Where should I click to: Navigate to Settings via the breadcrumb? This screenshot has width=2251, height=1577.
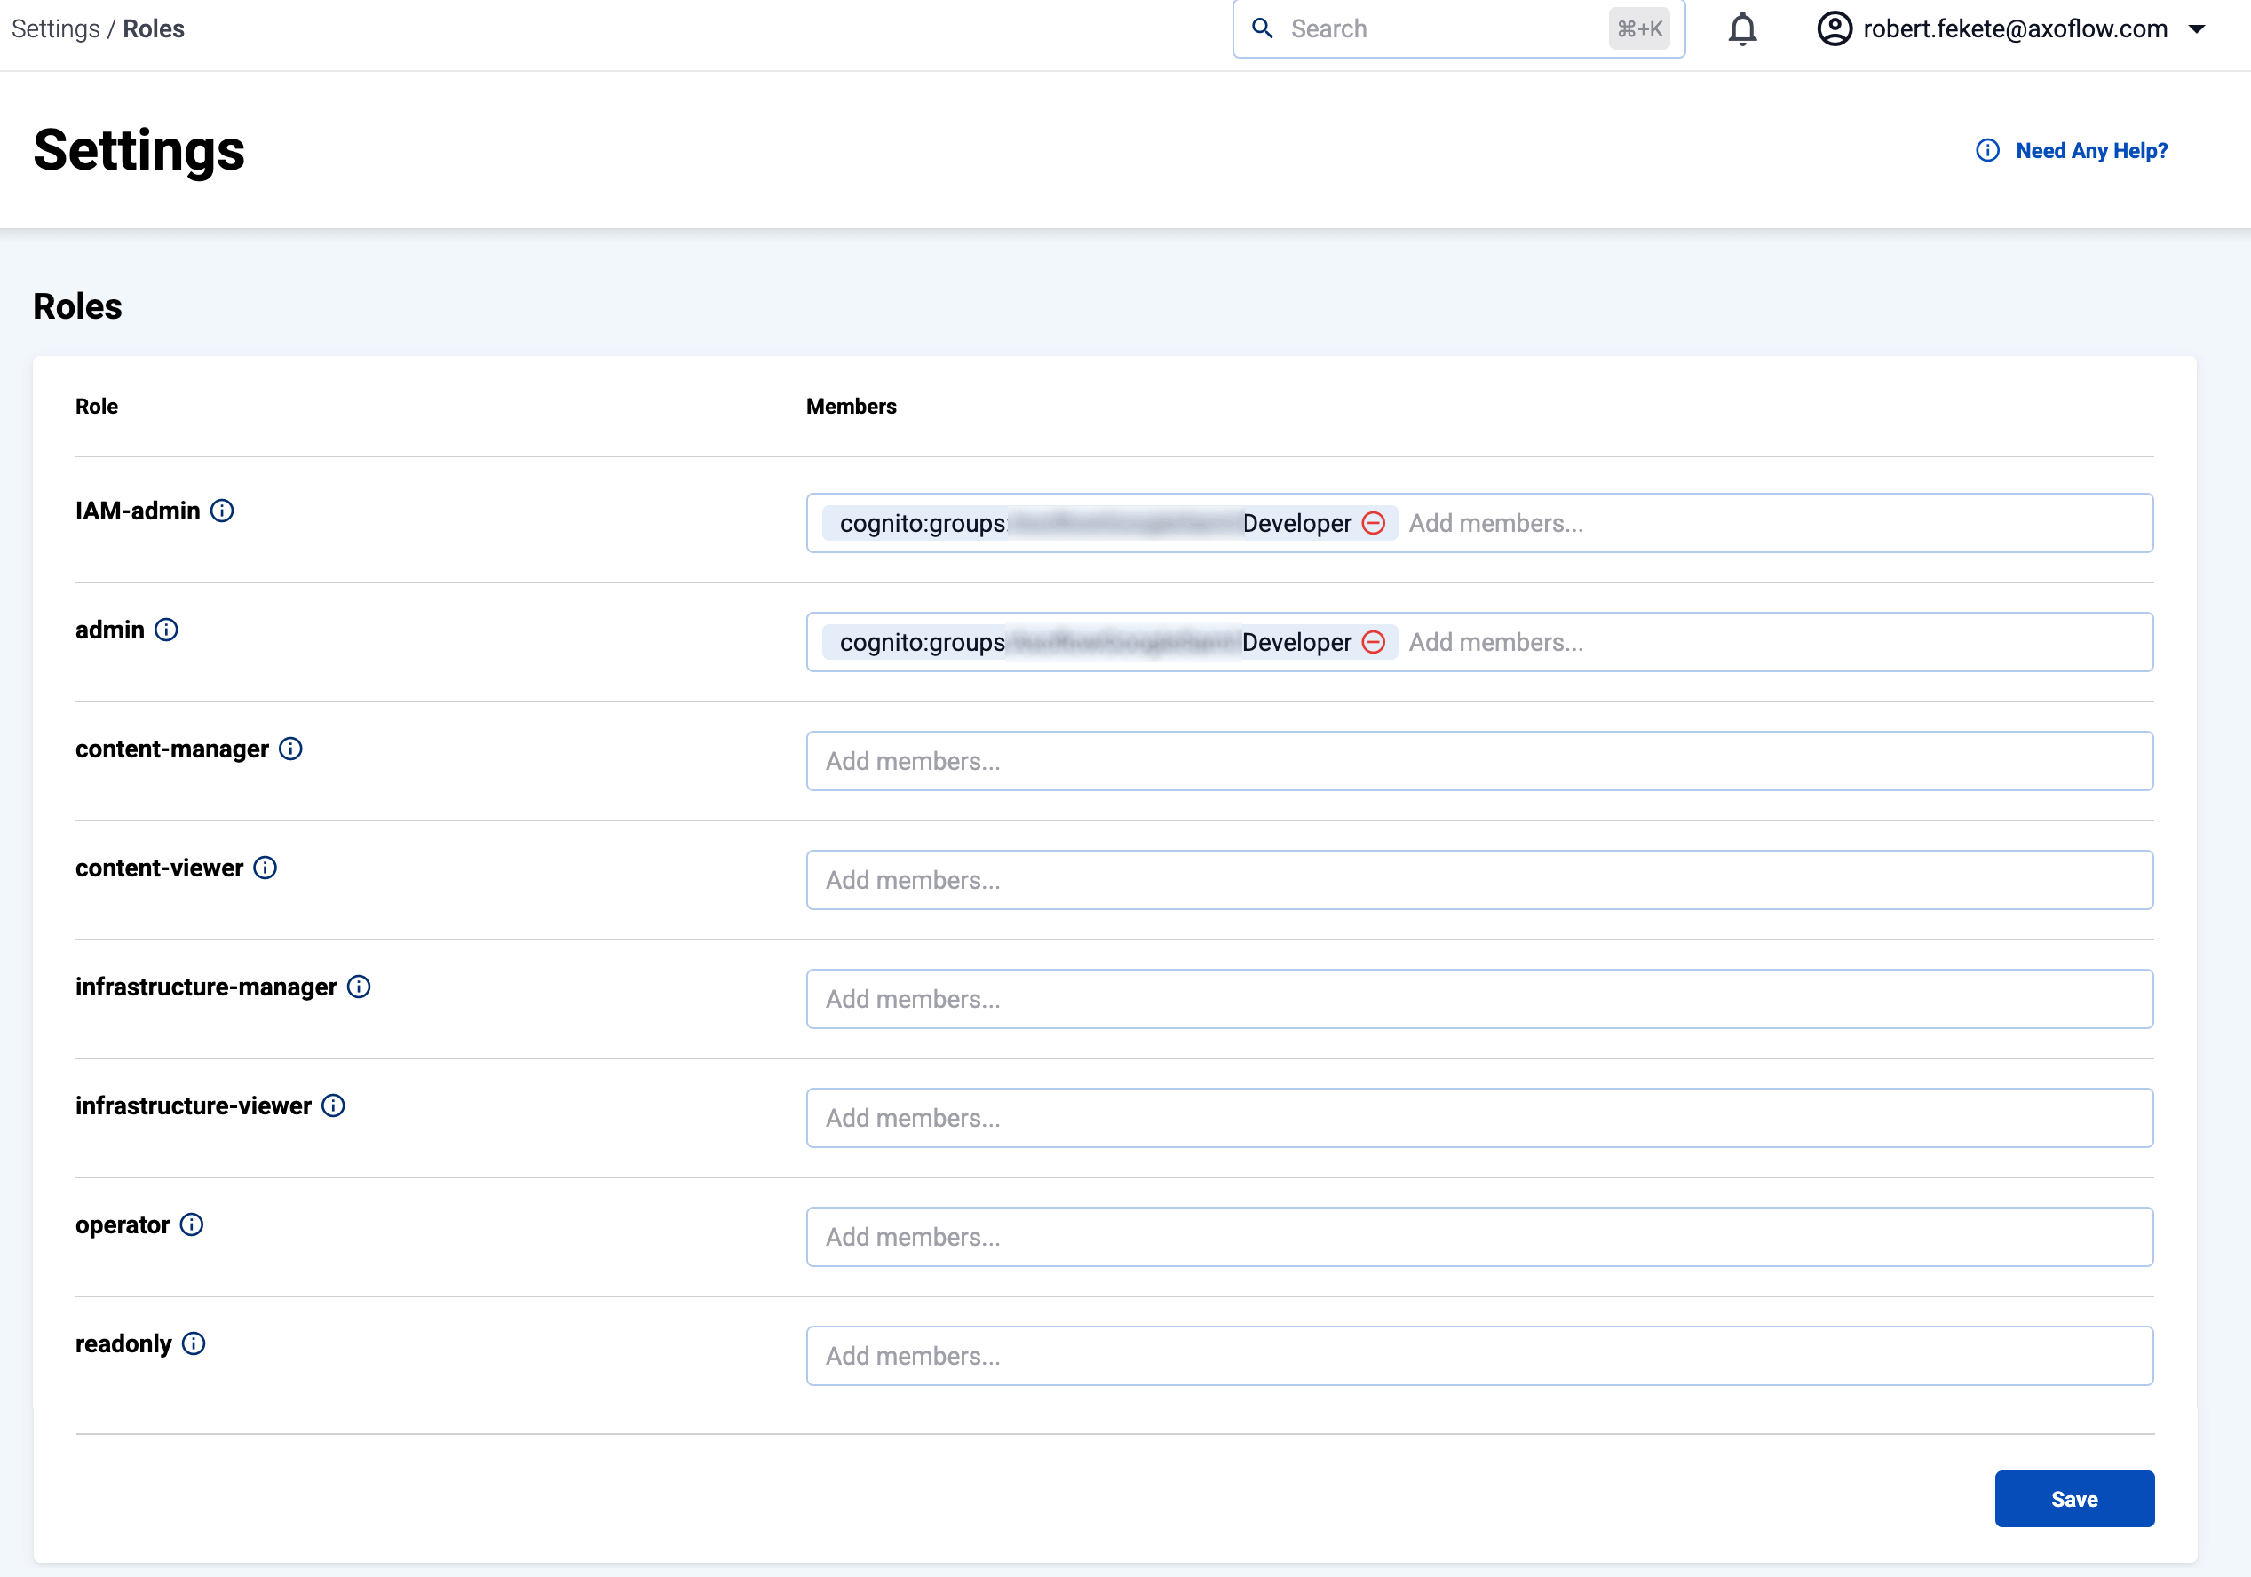(x=55, y=28)
